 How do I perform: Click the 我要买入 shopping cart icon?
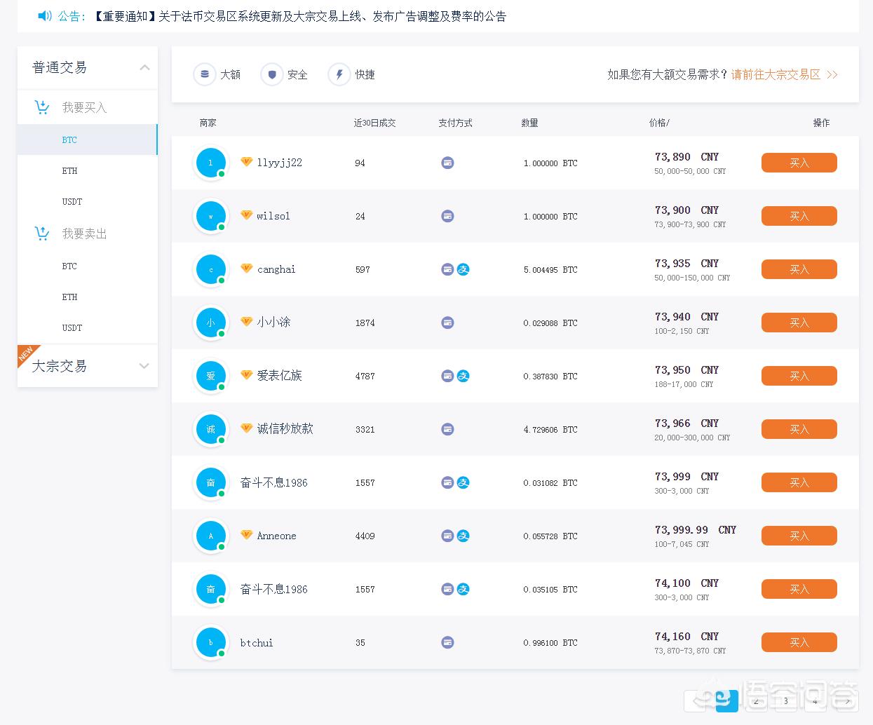pyautogui.click(x=42, y=107)
